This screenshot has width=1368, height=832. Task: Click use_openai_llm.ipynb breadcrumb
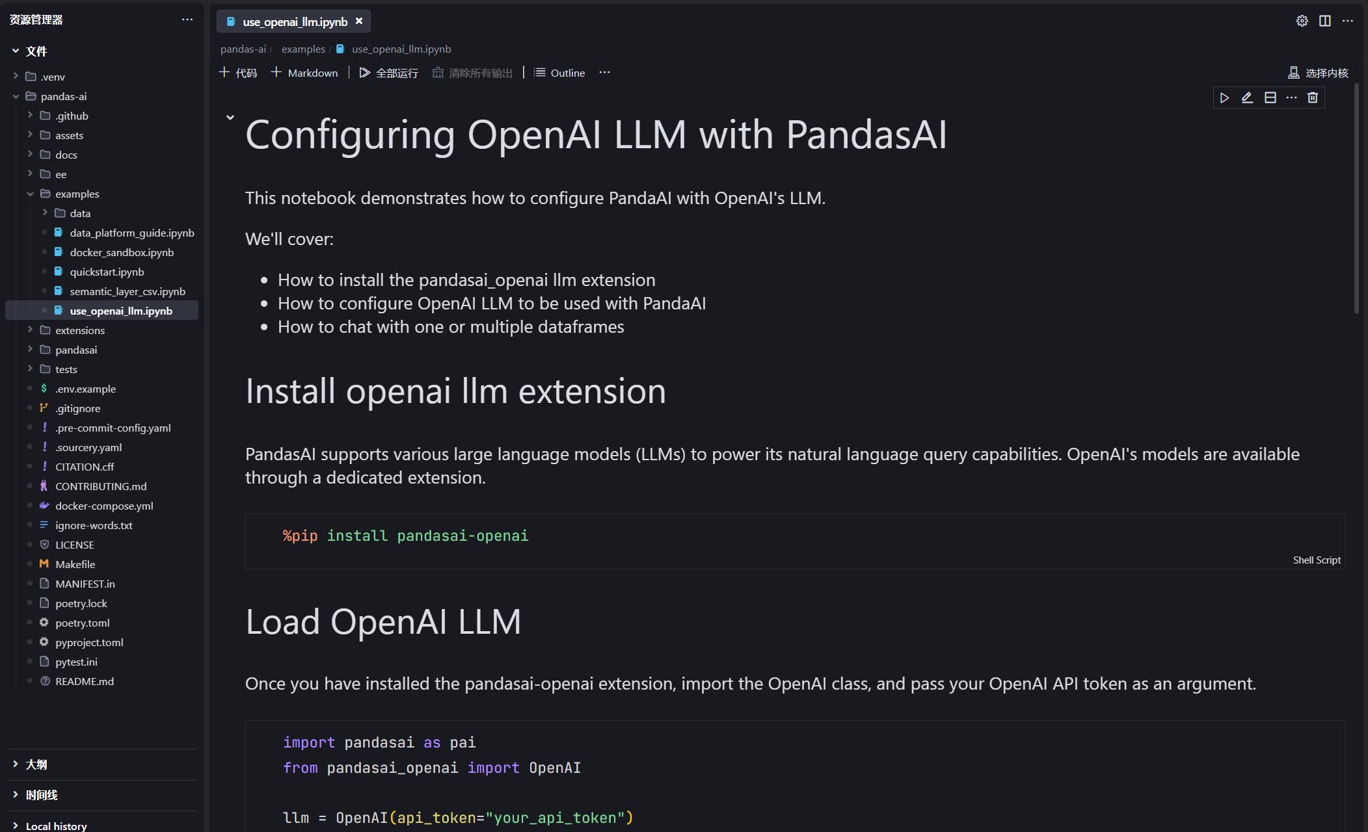(x=401, y=49)
